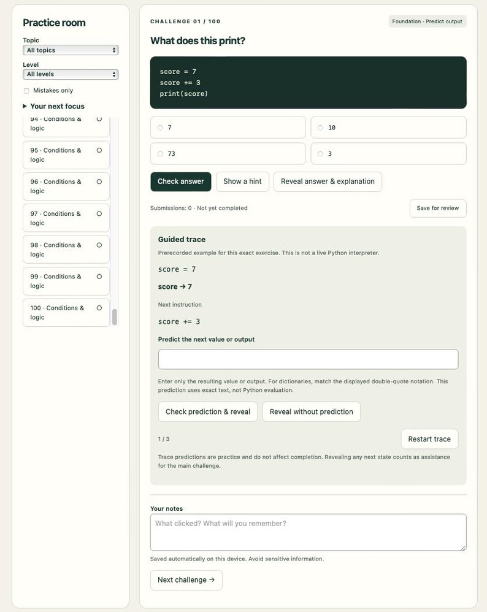Click Save for review
The width and height of the screenshot is (487, 612).
[x=438, y=208]
